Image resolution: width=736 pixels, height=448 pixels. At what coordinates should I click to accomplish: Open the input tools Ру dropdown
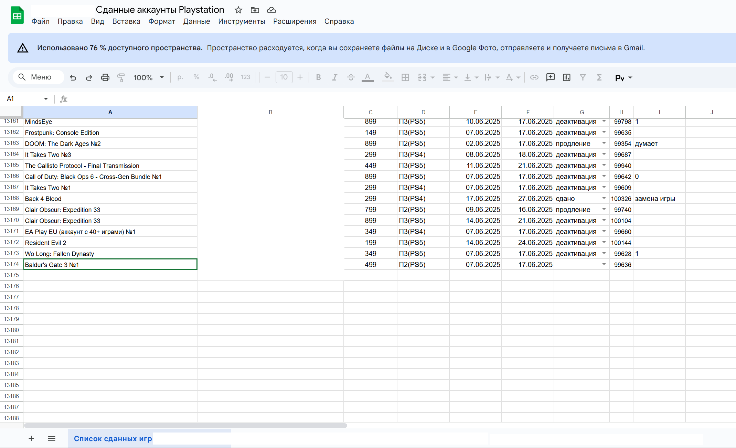623,78
